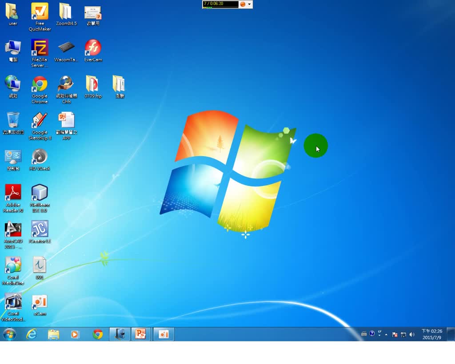
Task: Open Internet Explorer from the taskbar
Action: 32,334
